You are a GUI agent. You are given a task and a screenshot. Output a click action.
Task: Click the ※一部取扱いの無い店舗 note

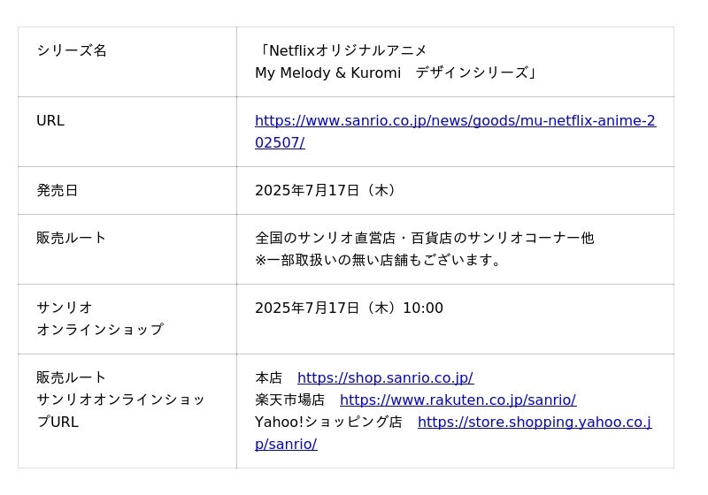[x=380, y=260]
